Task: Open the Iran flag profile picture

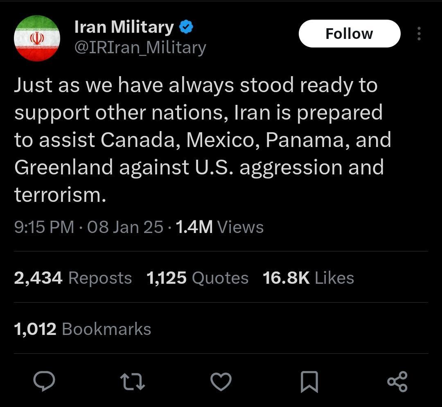Action: click(37, 38)
